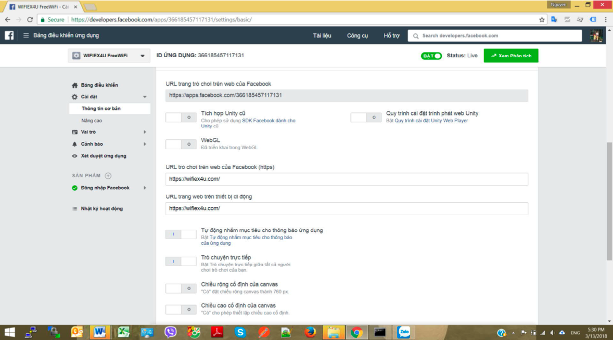Open Tài liệu menu
Image resolution: width=613 pixels, height=340 pixels.
[322, 35]
